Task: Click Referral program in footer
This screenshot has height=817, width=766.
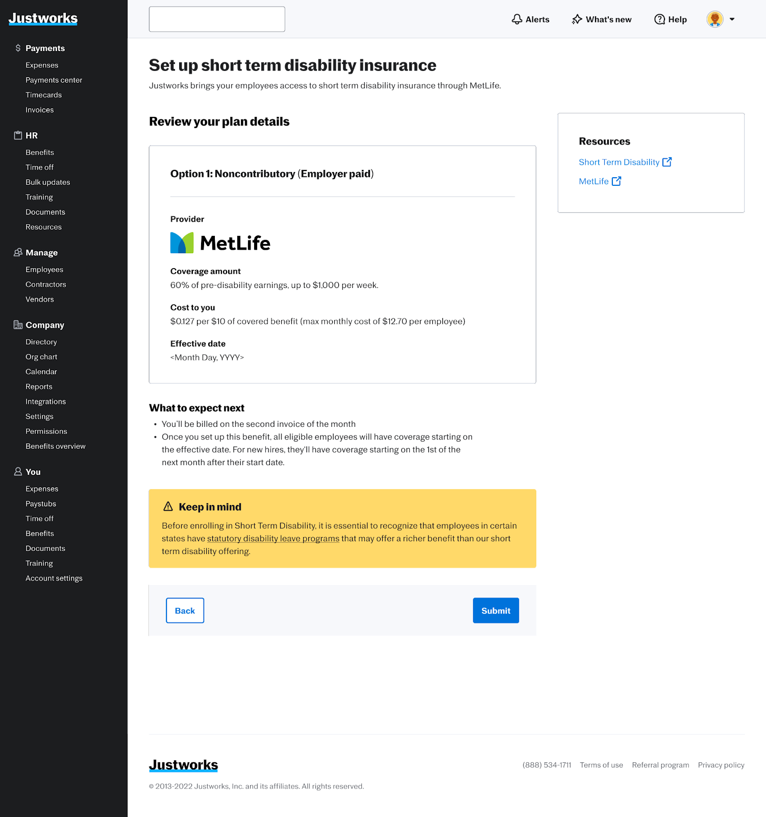Action: (660, 765)
